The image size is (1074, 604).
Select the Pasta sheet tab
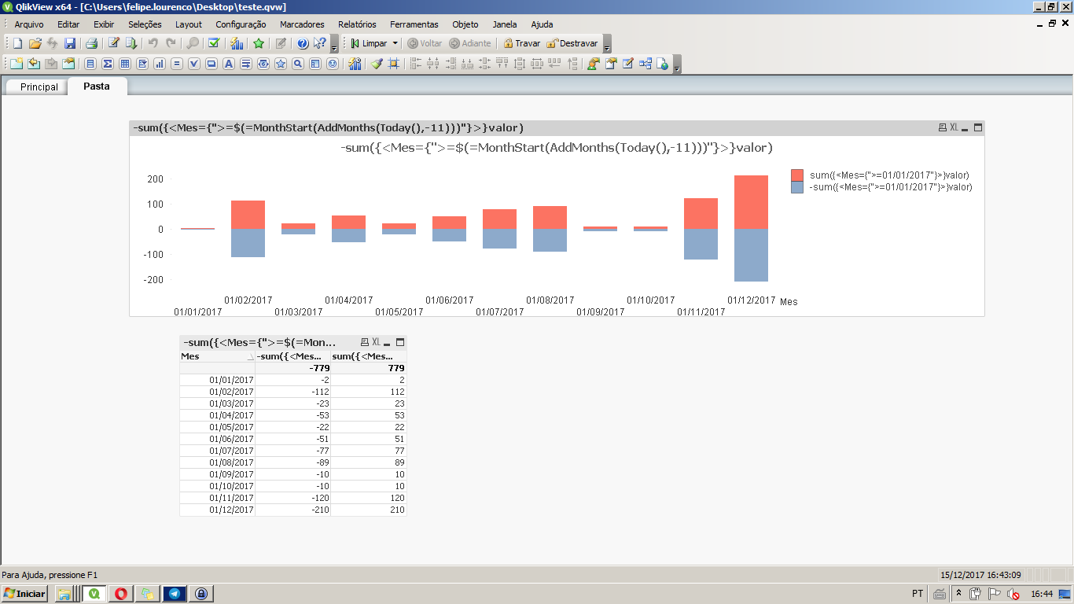pos(97,87)
